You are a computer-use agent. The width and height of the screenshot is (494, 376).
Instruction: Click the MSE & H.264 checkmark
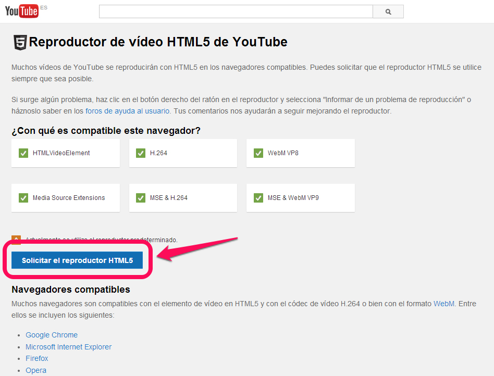point(141,198)
